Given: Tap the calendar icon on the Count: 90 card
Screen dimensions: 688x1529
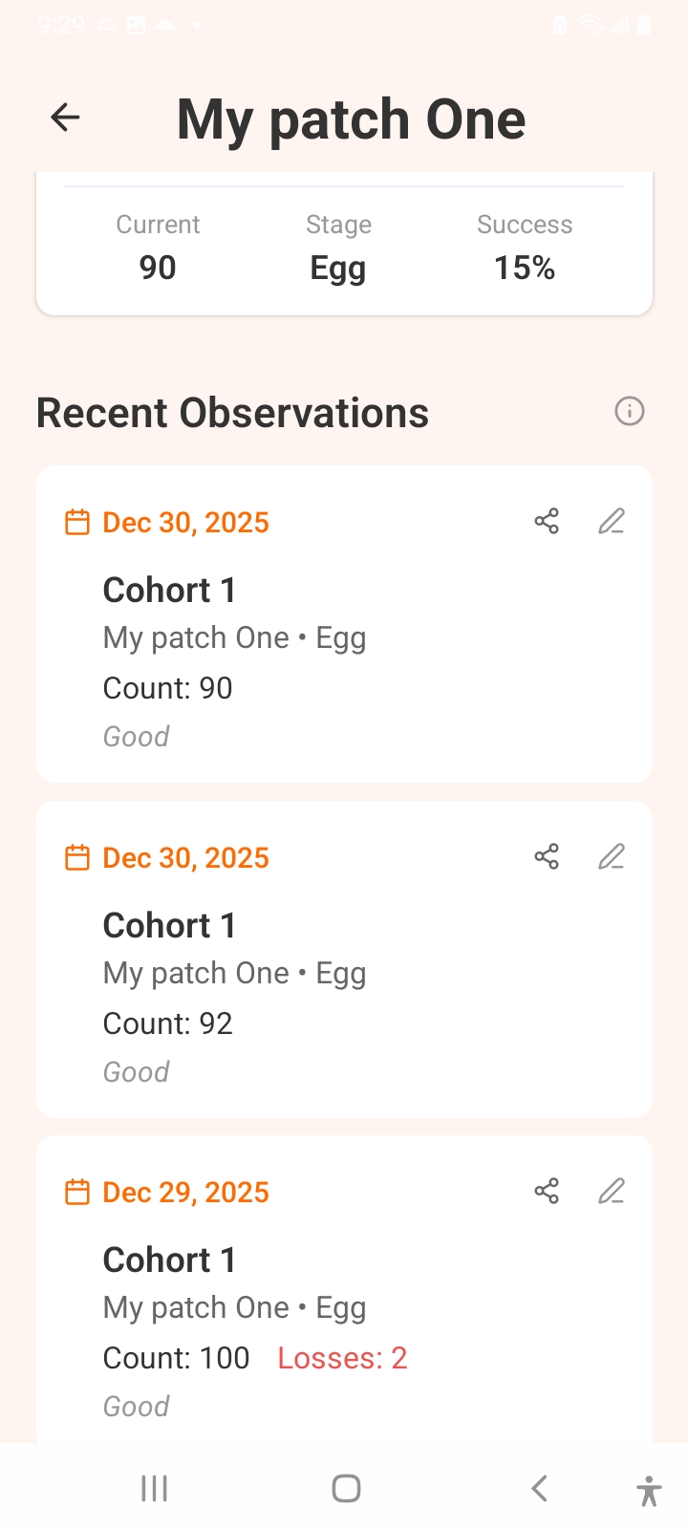Looking at the screenshot, I should coord(76,523).
